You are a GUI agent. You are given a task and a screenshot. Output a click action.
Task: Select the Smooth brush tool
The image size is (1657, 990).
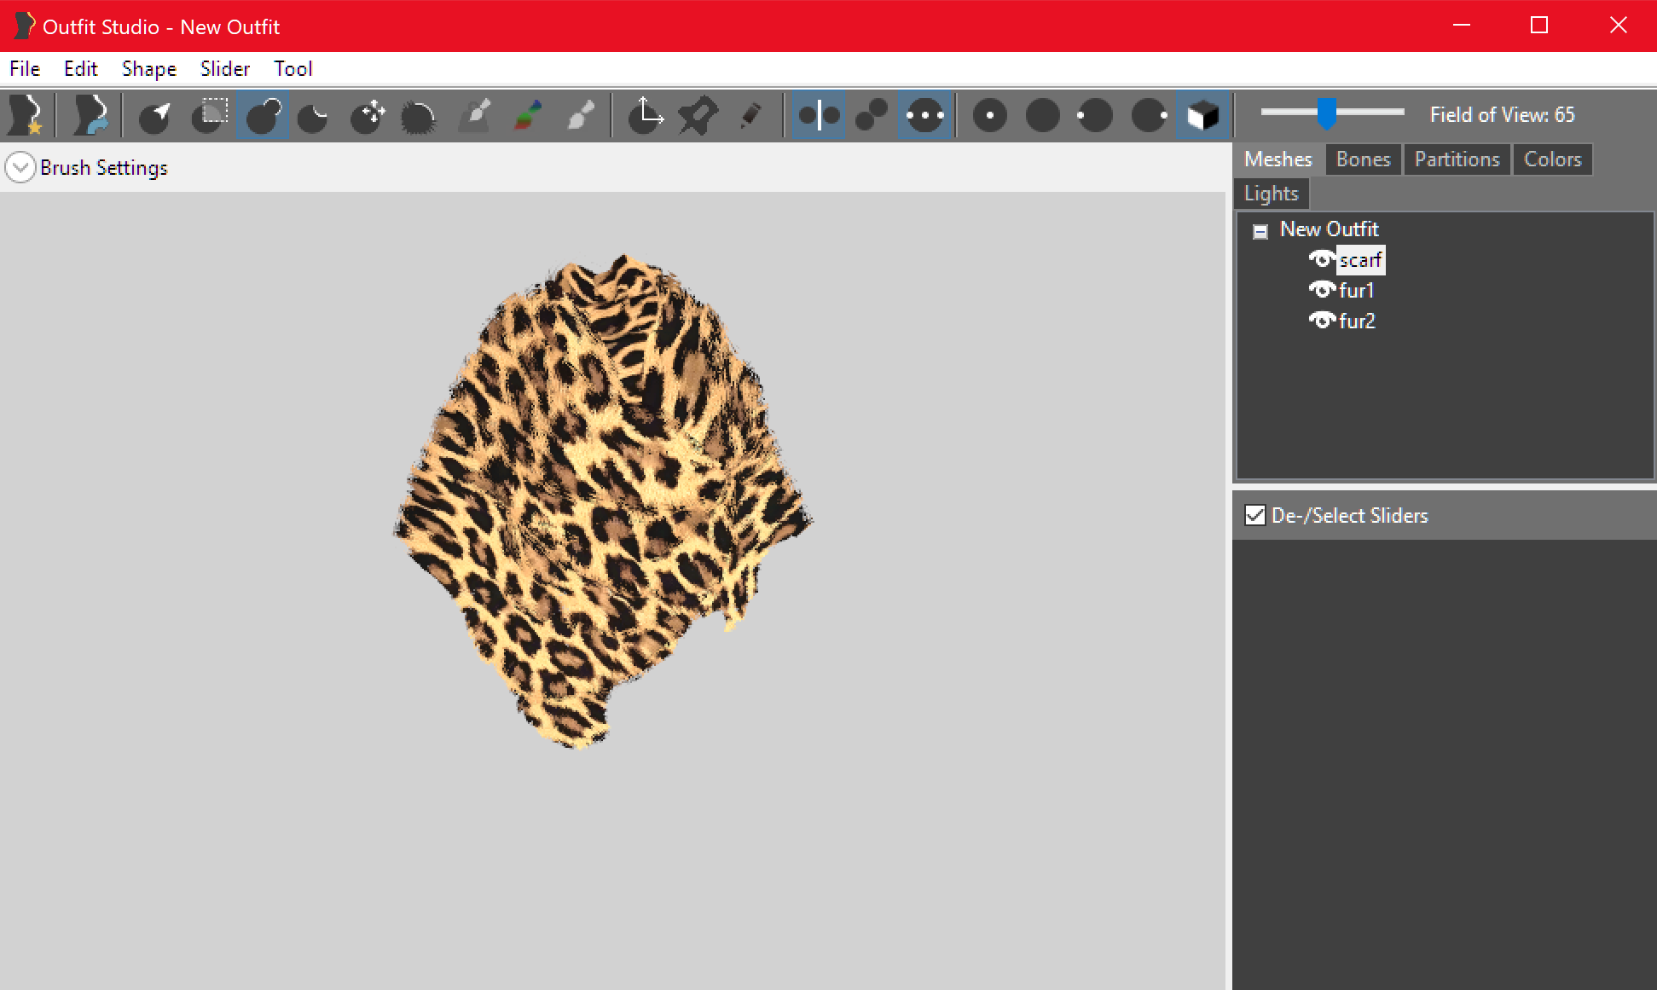pos(419,115)
